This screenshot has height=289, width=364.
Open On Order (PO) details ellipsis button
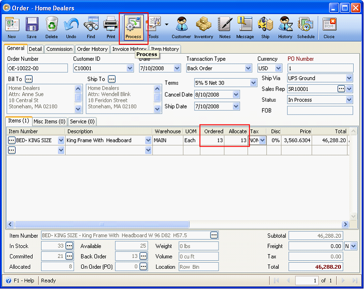point(144,266)
